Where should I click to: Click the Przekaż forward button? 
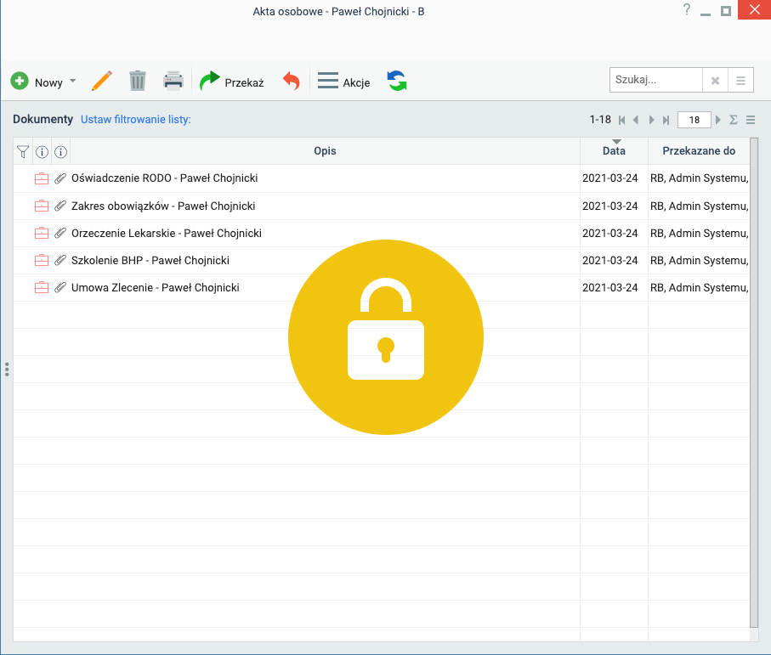pos(231,82)
